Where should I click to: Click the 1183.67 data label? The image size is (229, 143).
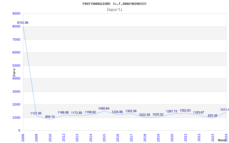coord(199,112)
